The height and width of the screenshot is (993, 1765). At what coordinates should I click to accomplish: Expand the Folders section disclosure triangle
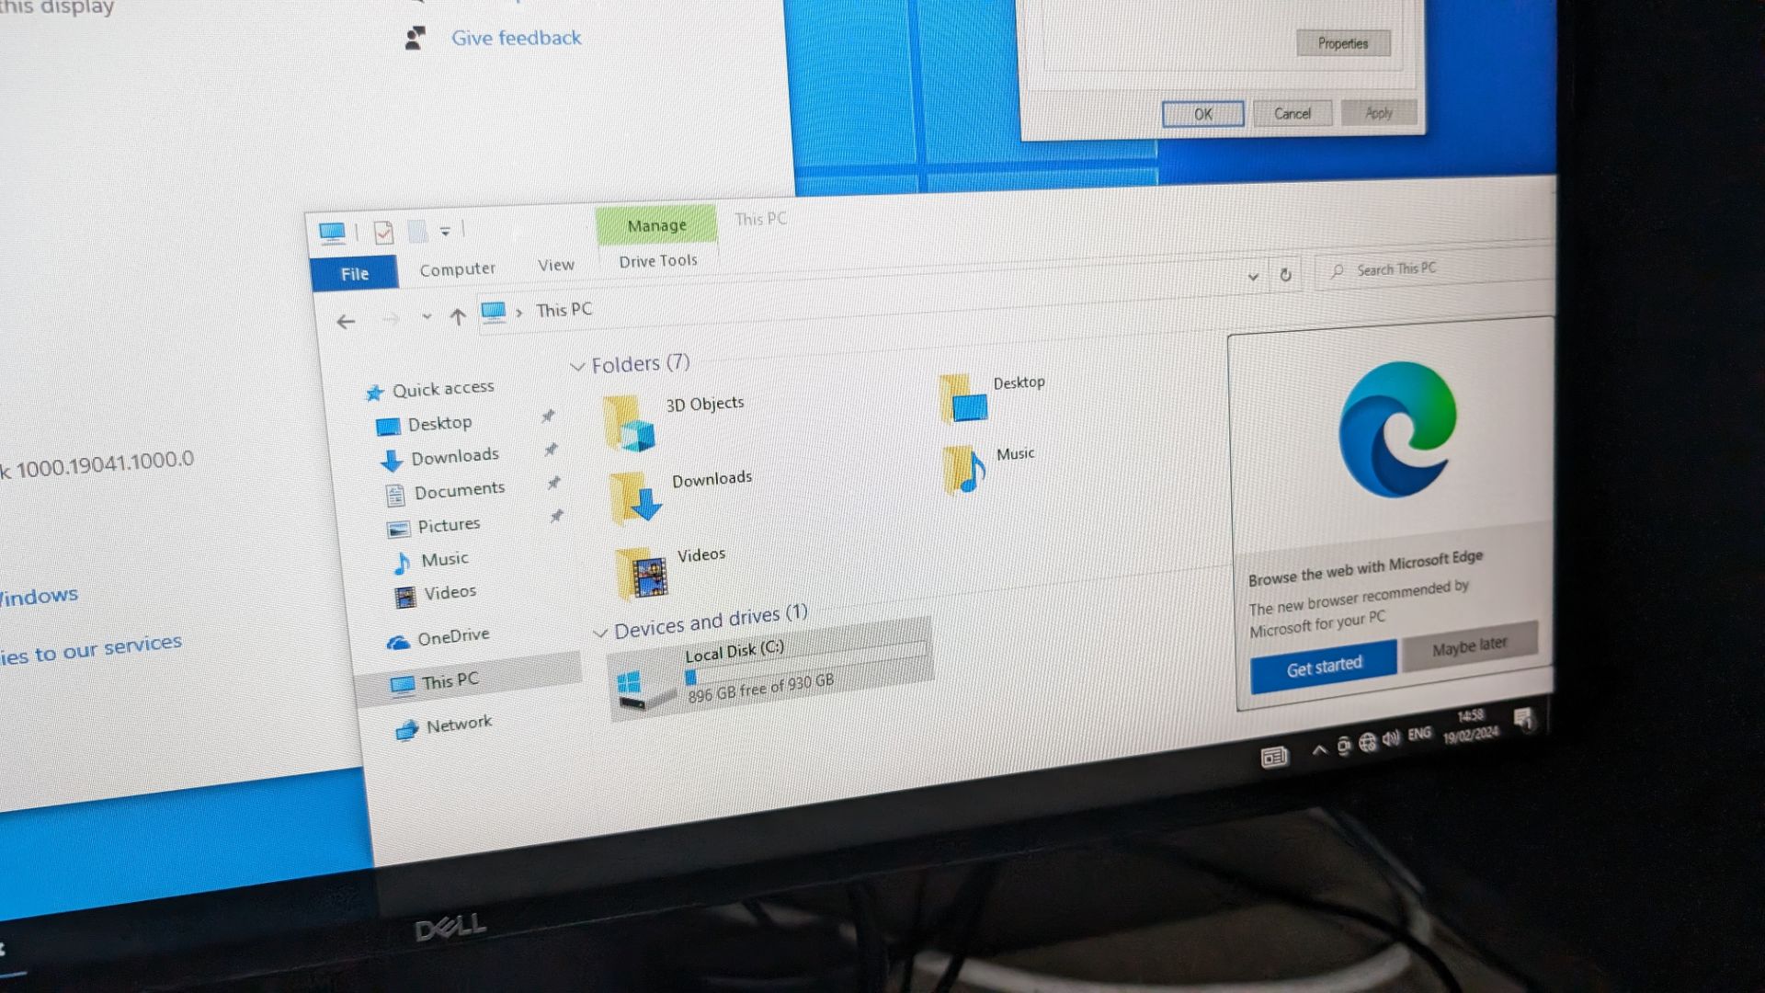[579, 364]
